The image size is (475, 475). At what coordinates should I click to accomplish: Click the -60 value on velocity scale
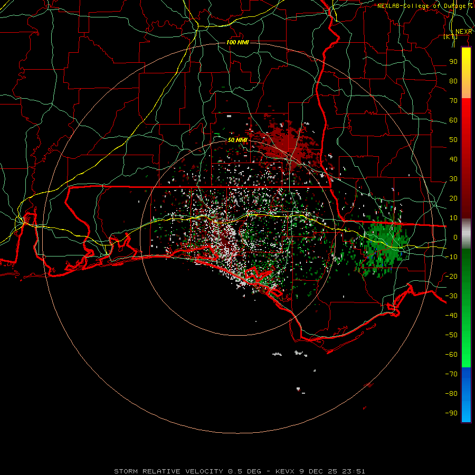[451, 355]
